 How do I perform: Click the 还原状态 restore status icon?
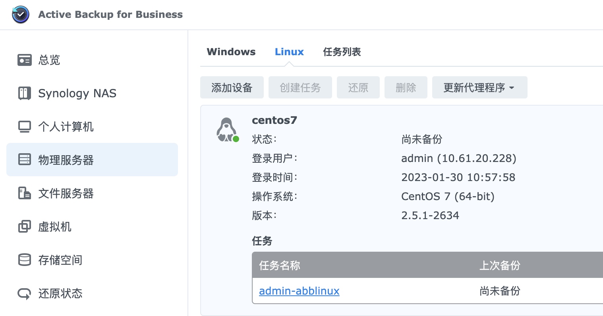point(25,293)
